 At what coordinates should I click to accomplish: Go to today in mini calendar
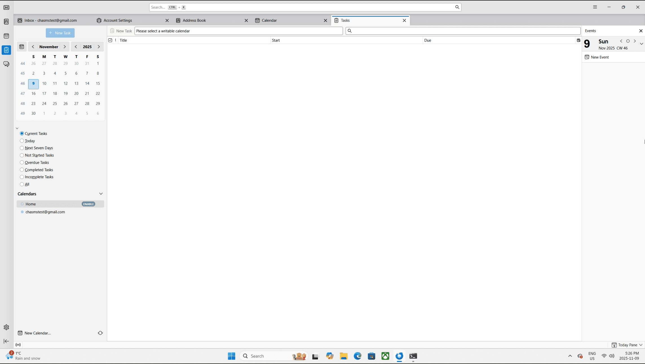pyautogui.click(x=22, y=47)
